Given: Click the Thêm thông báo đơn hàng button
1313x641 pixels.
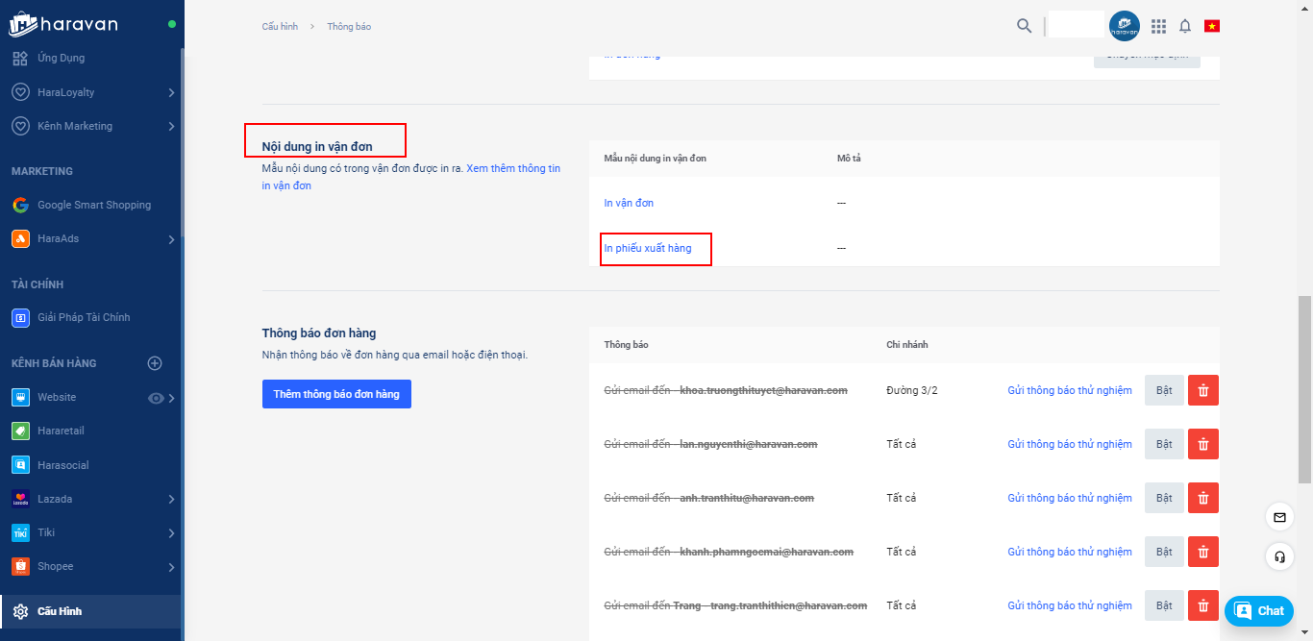Looking at the screenshot, I should (x=336, y=394).
